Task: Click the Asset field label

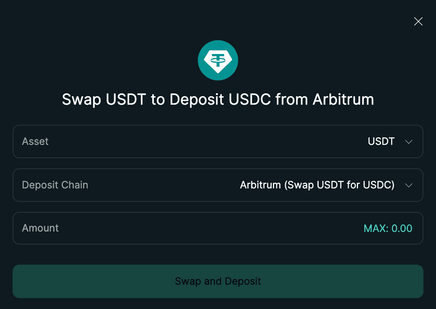Action: click(x=35, y=142)
